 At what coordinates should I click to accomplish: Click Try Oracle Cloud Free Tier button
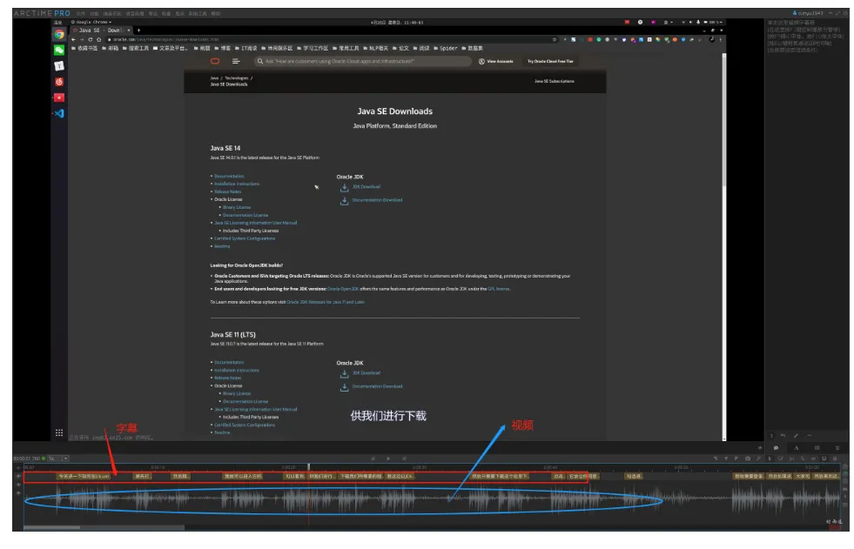[x=550, y=61]
